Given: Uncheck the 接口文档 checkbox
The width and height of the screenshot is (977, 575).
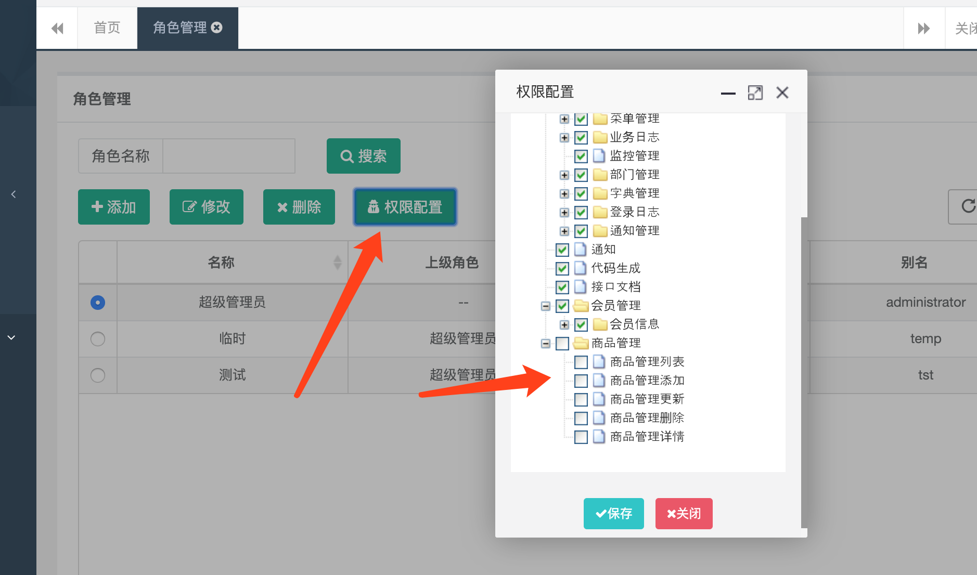Looking at the screenshot, I should coord(562,287).
